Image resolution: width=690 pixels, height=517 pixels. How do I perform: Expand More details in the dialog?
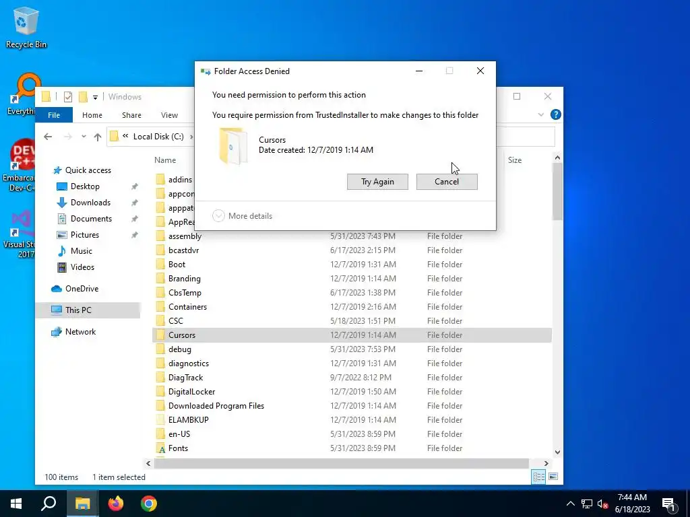point(243,216)
